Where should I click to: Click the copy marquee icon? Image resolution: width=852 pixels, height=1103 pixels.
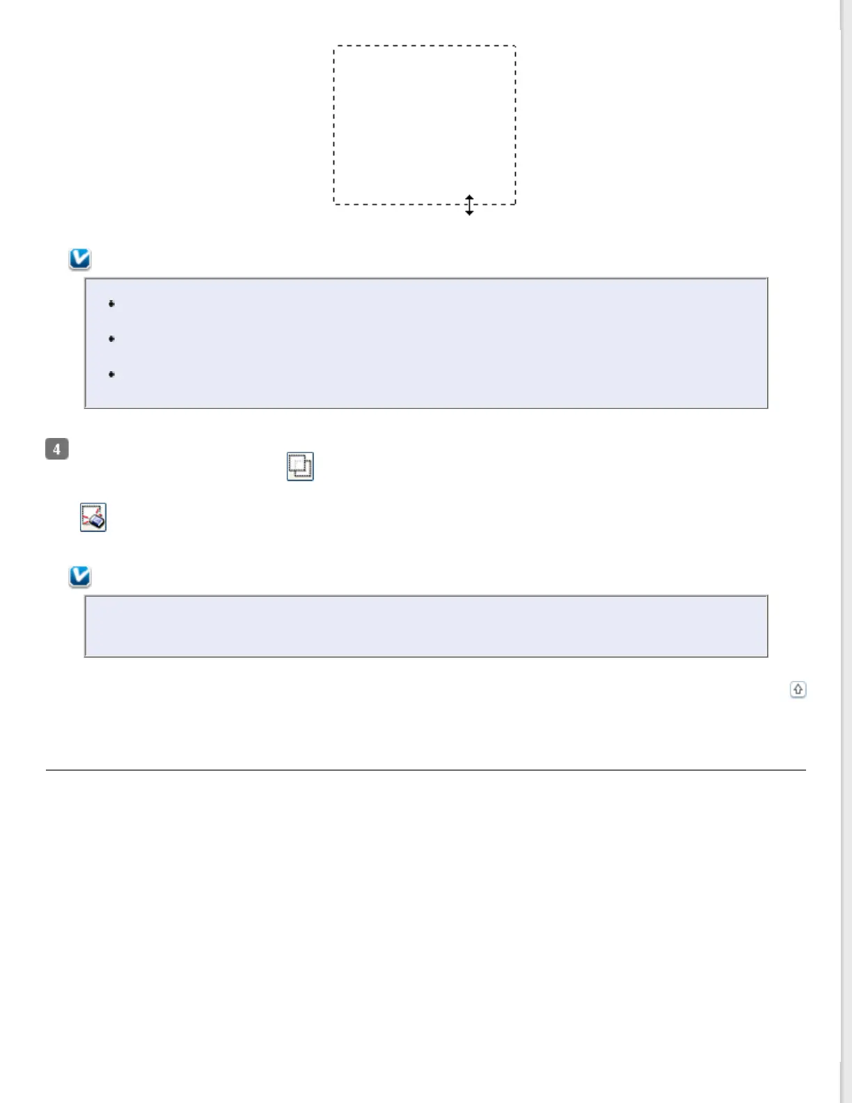300,467
